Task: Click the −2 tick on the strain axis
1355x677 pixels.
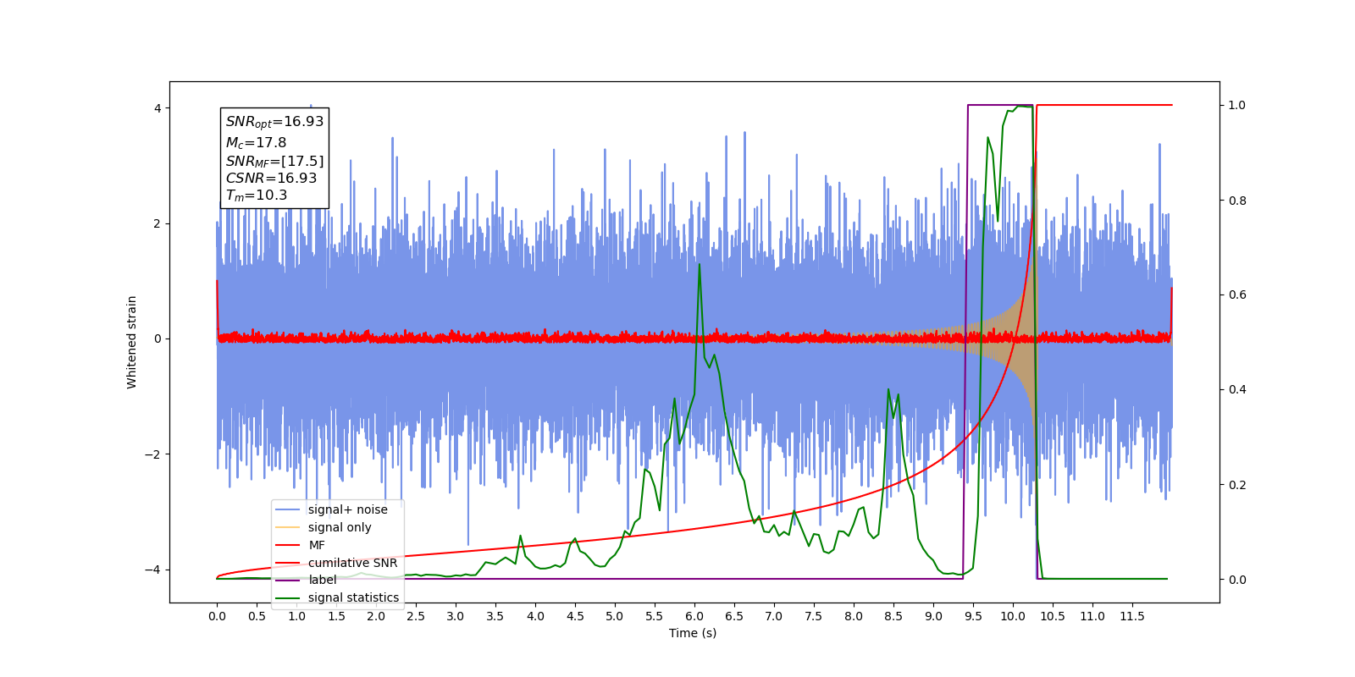Action: 152,454
